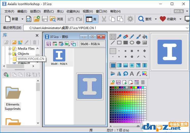Click the Paste toolbar icon
Image resolution: width=190 pixels, height=133 pixels.
point(120,19)
